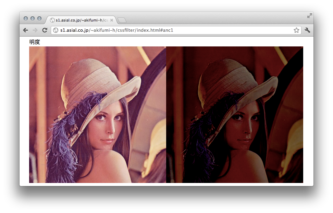Click the globe site info icon in address bar
The width and height of the screenshot is (333, 213).
coord(56,30)
